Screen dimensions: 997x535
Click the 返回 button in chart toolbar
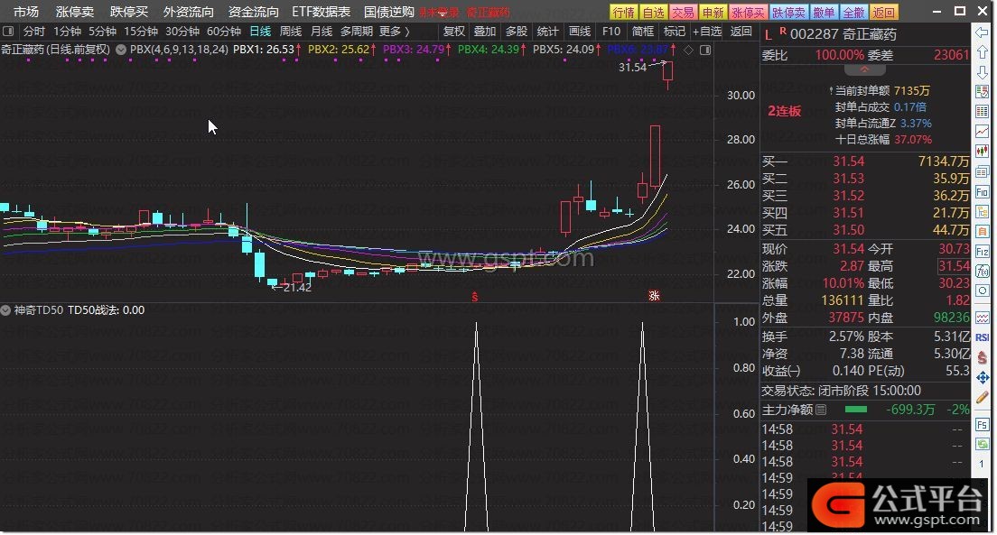pos(741,32)
